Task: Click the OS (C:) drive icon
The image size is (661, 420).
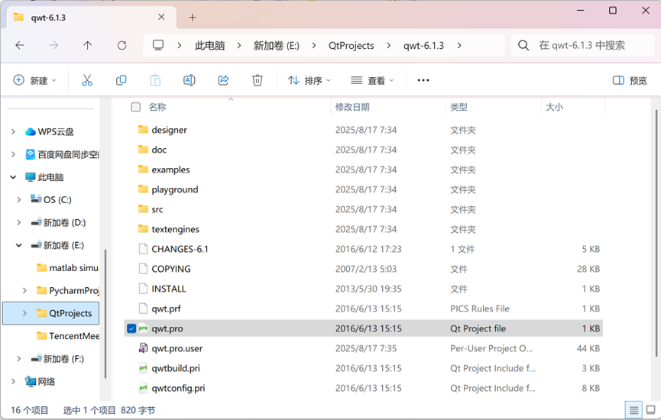Action: click(x=36, y=199)
